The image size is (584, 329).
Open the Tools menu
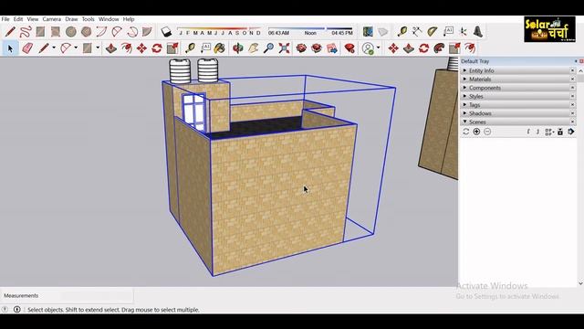pyautogui.click(x=88, y=19)
